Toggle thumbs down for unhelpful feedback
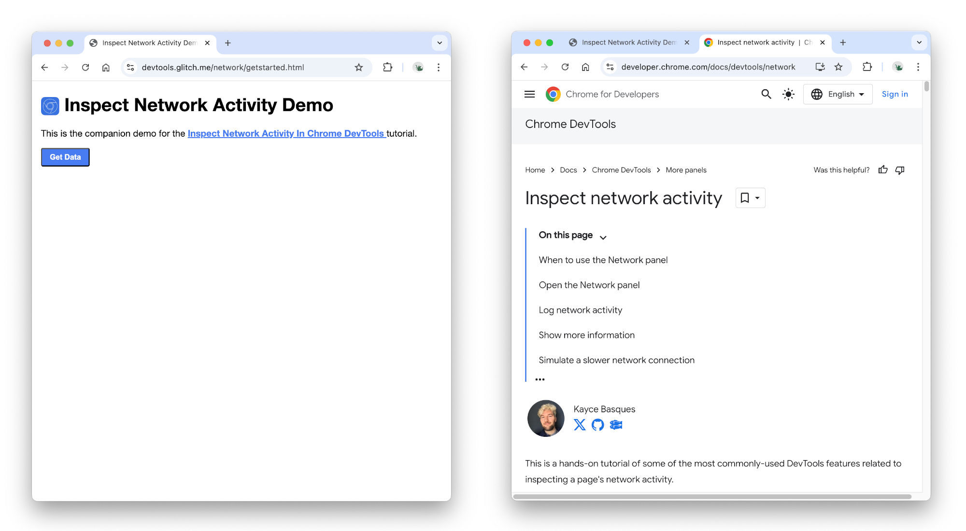 tap(901, 171)
